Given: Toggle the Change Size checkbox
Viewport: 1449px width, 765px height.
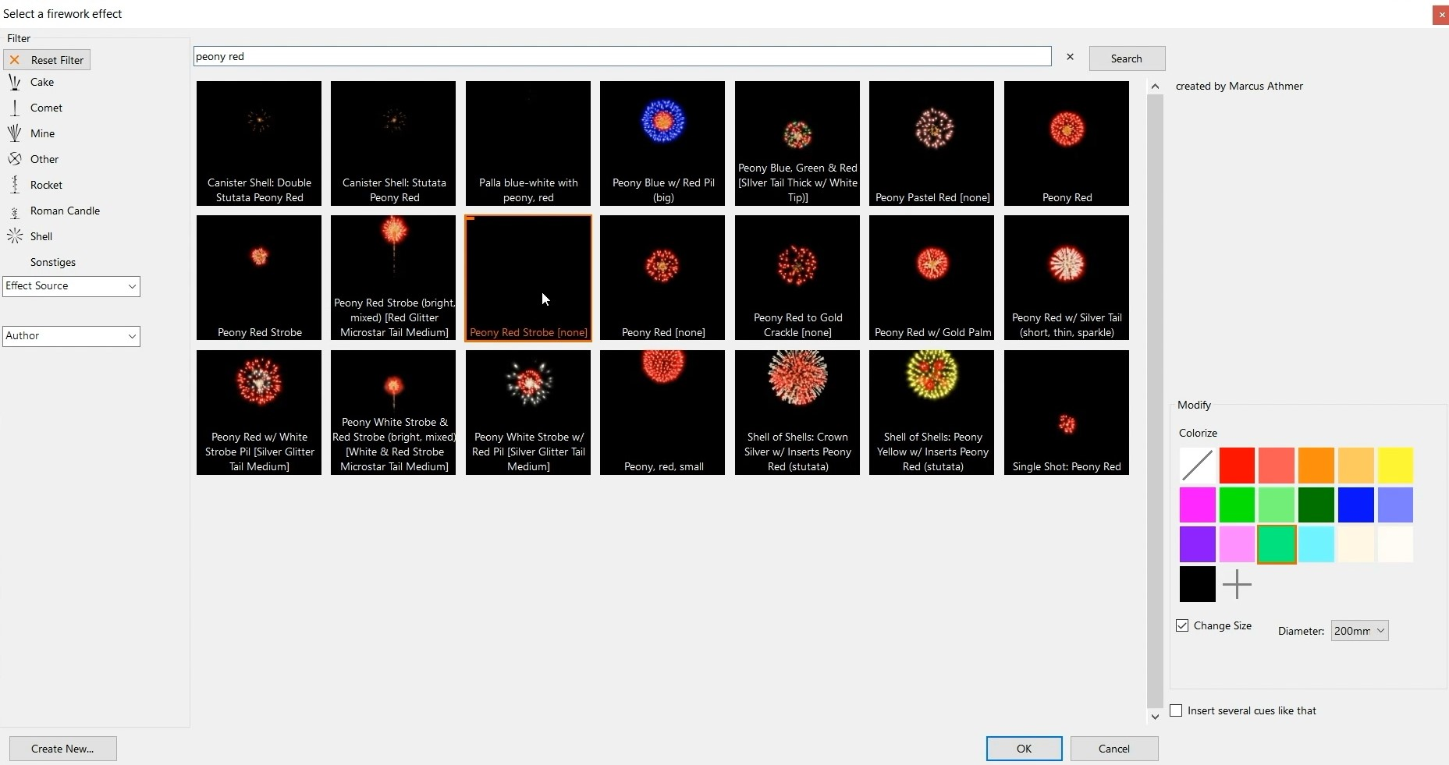Looking at the screenshot, I should (1182, 625).
